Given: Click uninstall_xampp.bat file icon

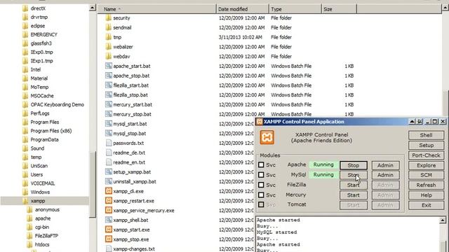Looking at the screenshot, I should (108, 181).
